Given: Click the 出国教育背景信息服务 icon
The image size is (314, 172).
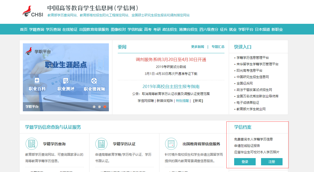Looking at the screenshot, I should (x=171, y=144).
